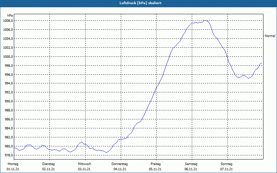Click the 1000,0 y-axis value
Viewport: 277px width, 173px height.
pos(8,57)
